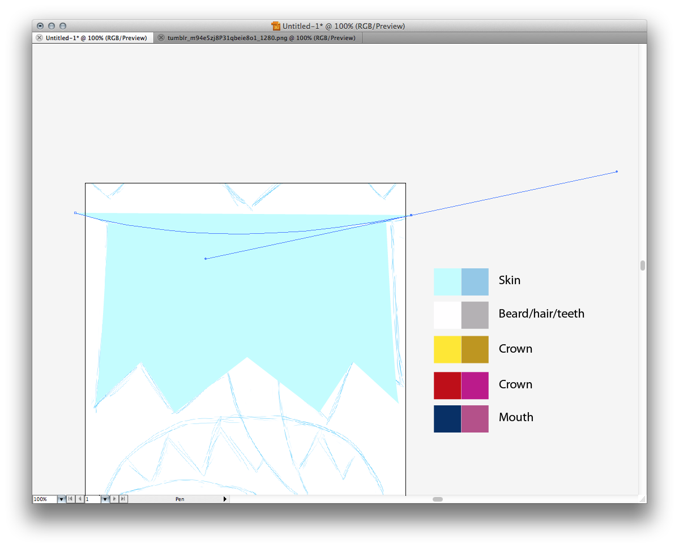Close the Untitled-1 document tab

click(39, 38)
